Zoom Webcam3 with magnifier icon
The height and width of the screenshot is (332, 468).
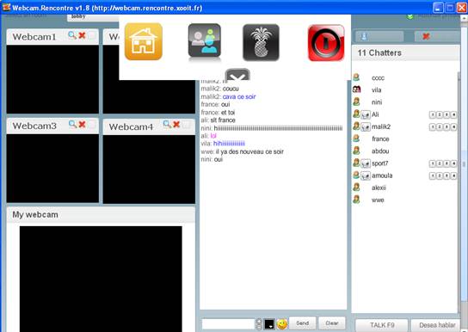72,124
